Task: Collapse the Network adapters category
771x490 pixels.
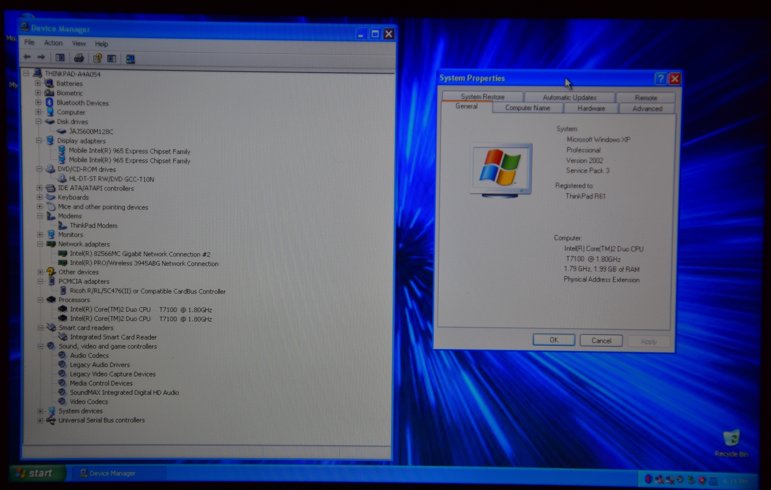Action: 40,244
